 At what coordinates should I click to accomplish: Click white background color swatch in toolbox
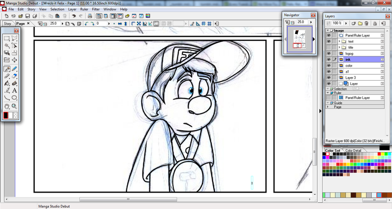click(10, 115)
